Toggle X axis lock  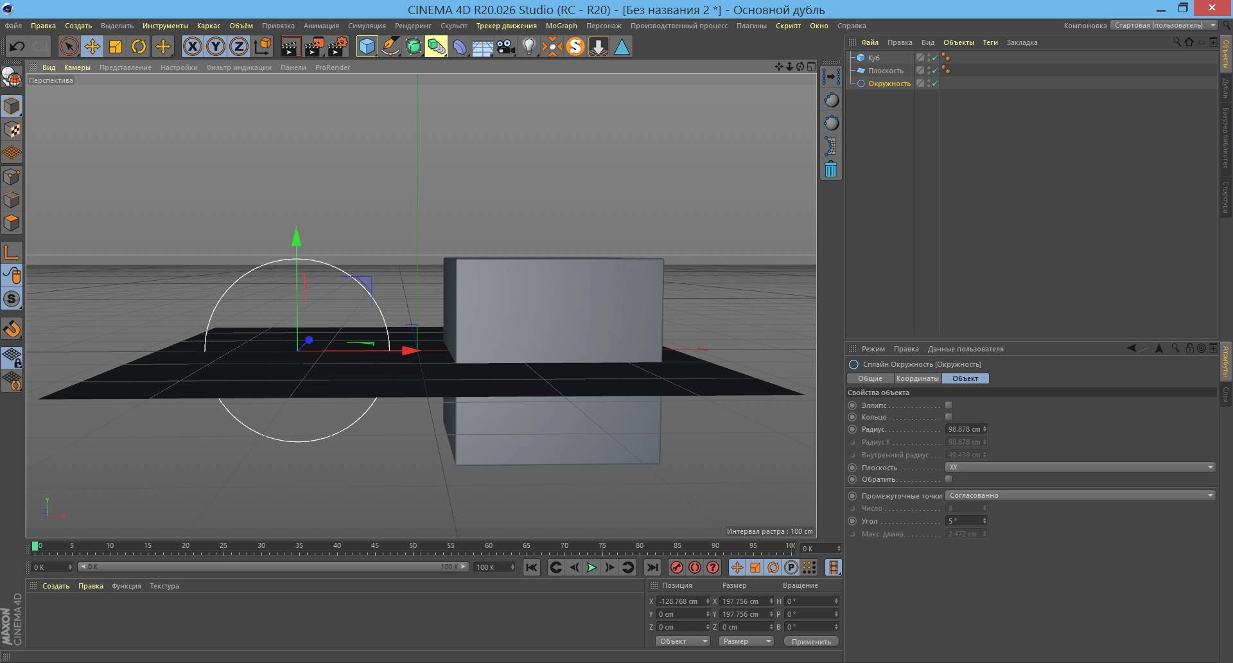192,46
